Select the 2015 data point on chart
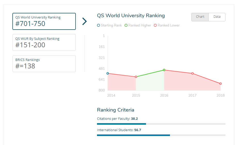This screenshot has height=145, width=236. [136, 77]
